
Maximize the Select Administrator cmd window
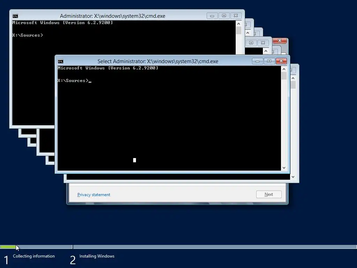pyautogui.click(x=269, y=61)
